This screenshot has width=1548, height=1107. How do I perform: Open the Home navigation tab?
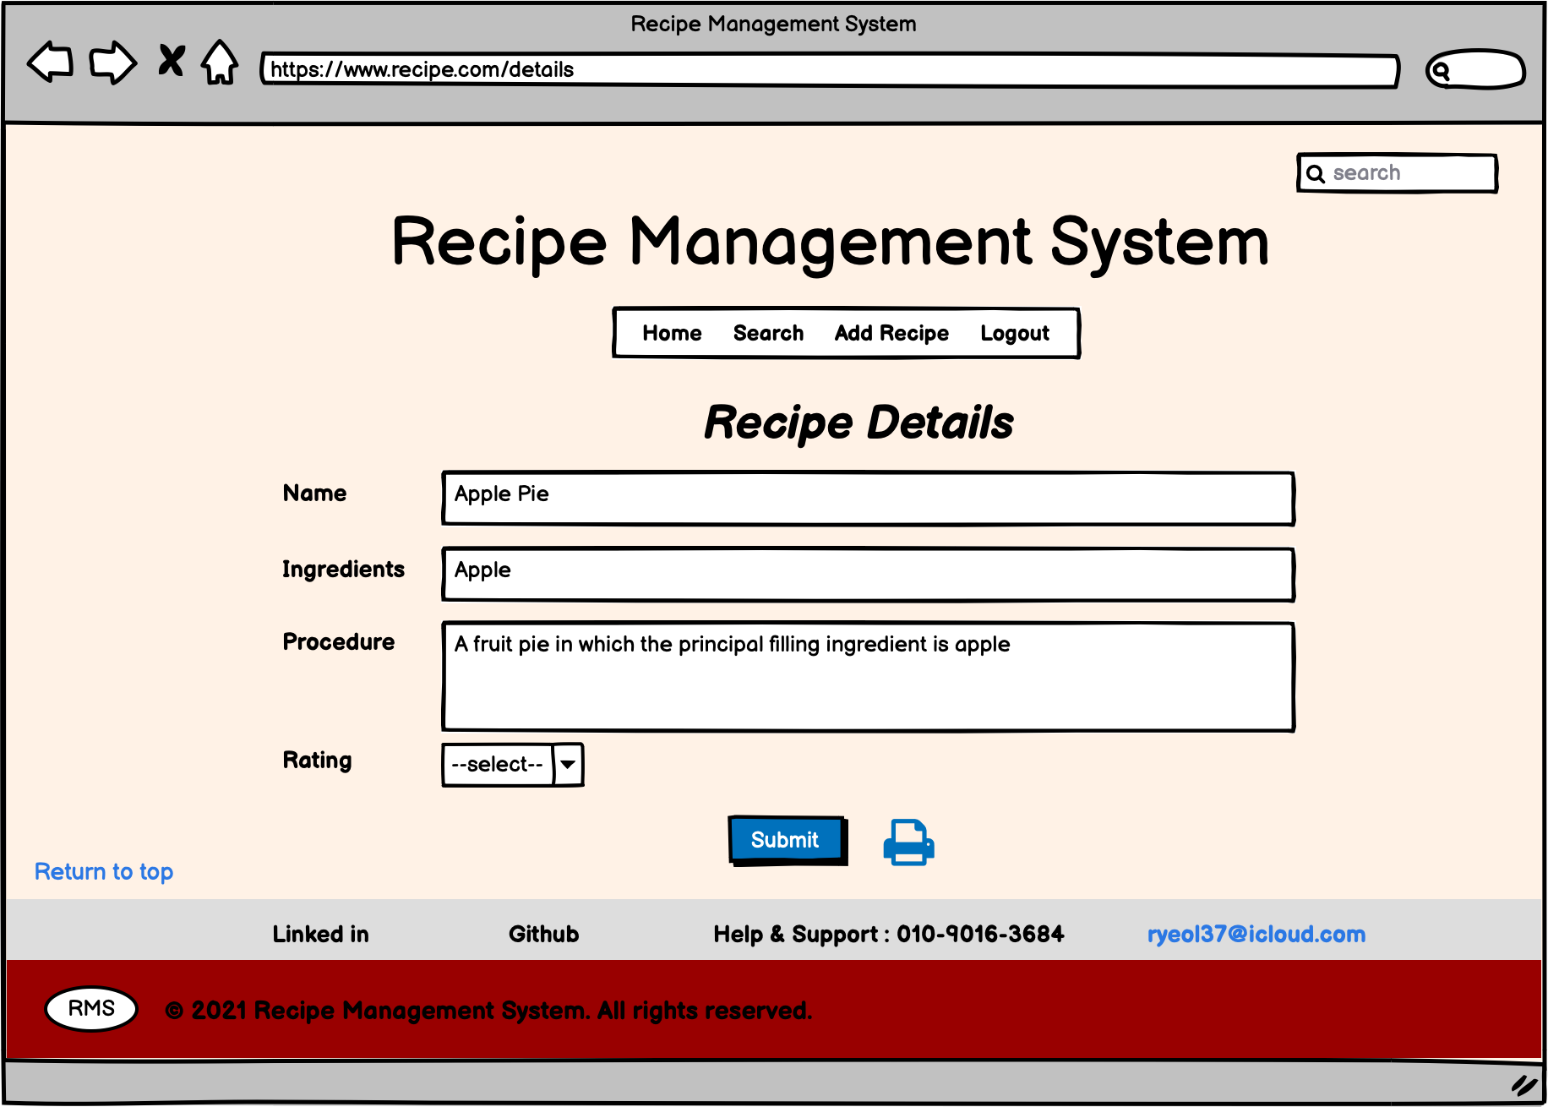pyautogui.click(x=672, y=333)
